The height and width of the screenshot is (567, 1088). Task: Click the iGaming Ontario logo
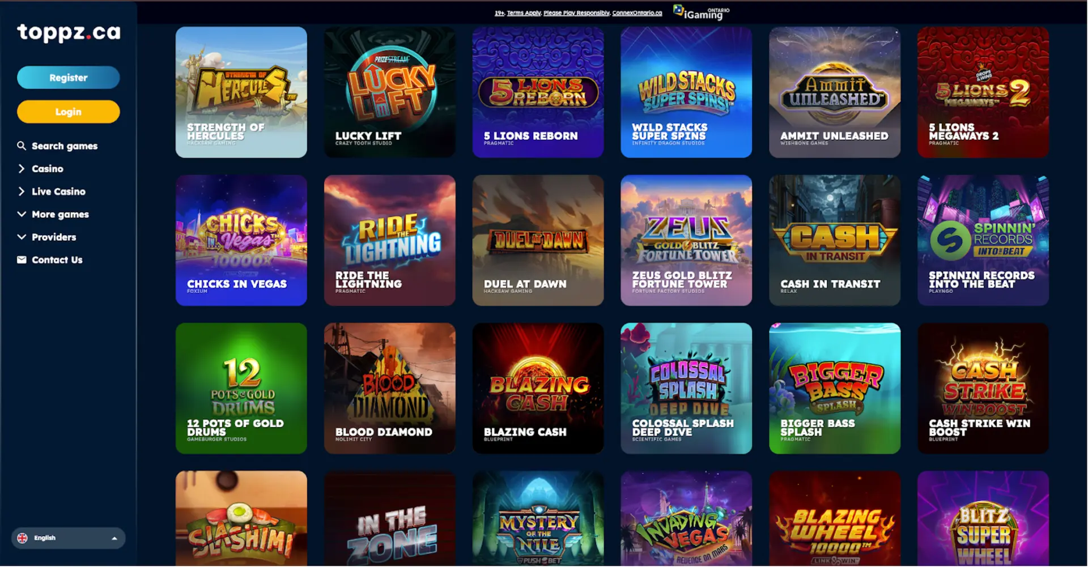702,12
